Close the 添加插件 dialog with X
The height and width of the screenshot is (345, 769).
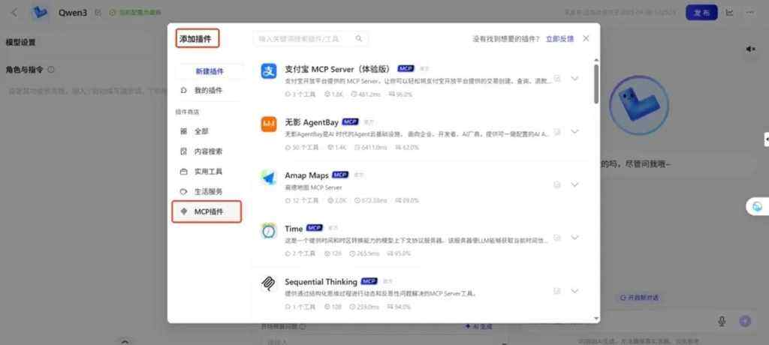click(x=586, y=38)
